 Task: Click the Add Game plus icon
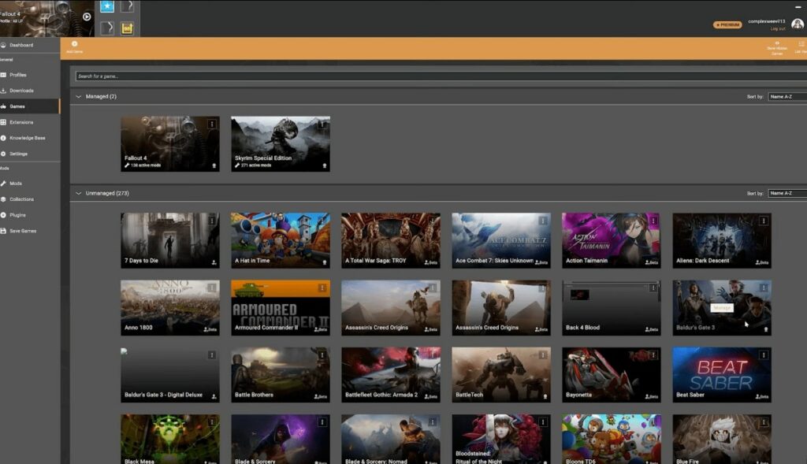74,44
